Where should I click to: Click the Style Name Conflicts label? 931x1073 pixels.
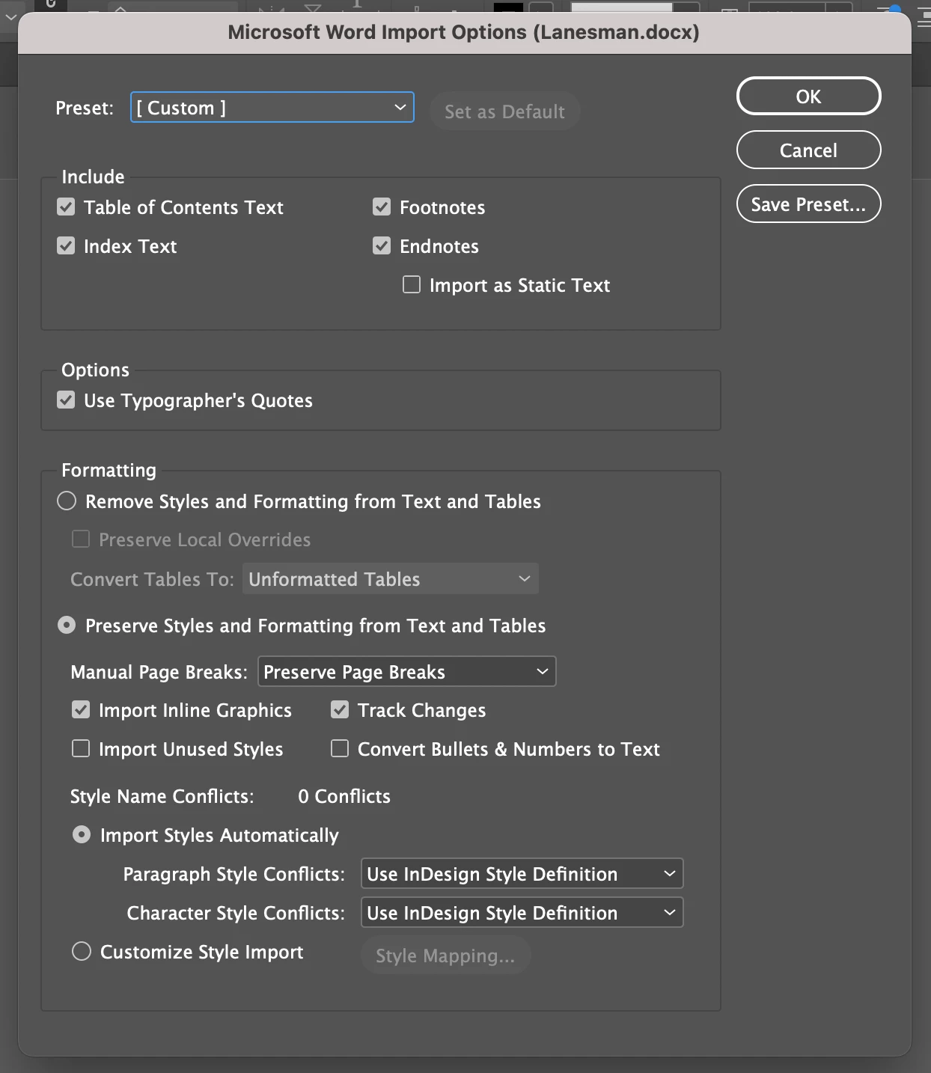point(162,796)
